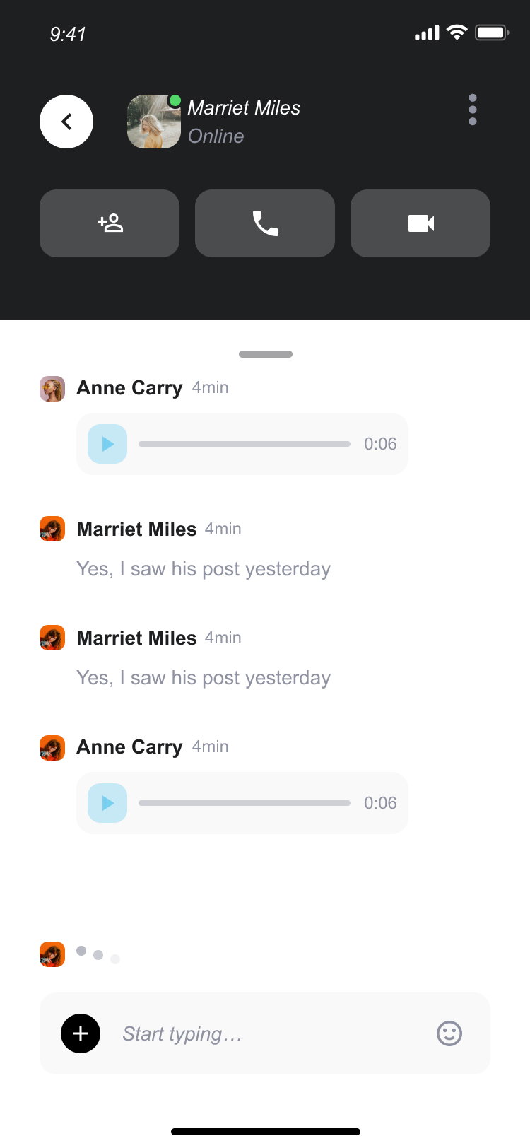The width and height of the screenshot is (530, 1148).
Task: Seek on the first voice message progress bar
Action: click(245, 444)
